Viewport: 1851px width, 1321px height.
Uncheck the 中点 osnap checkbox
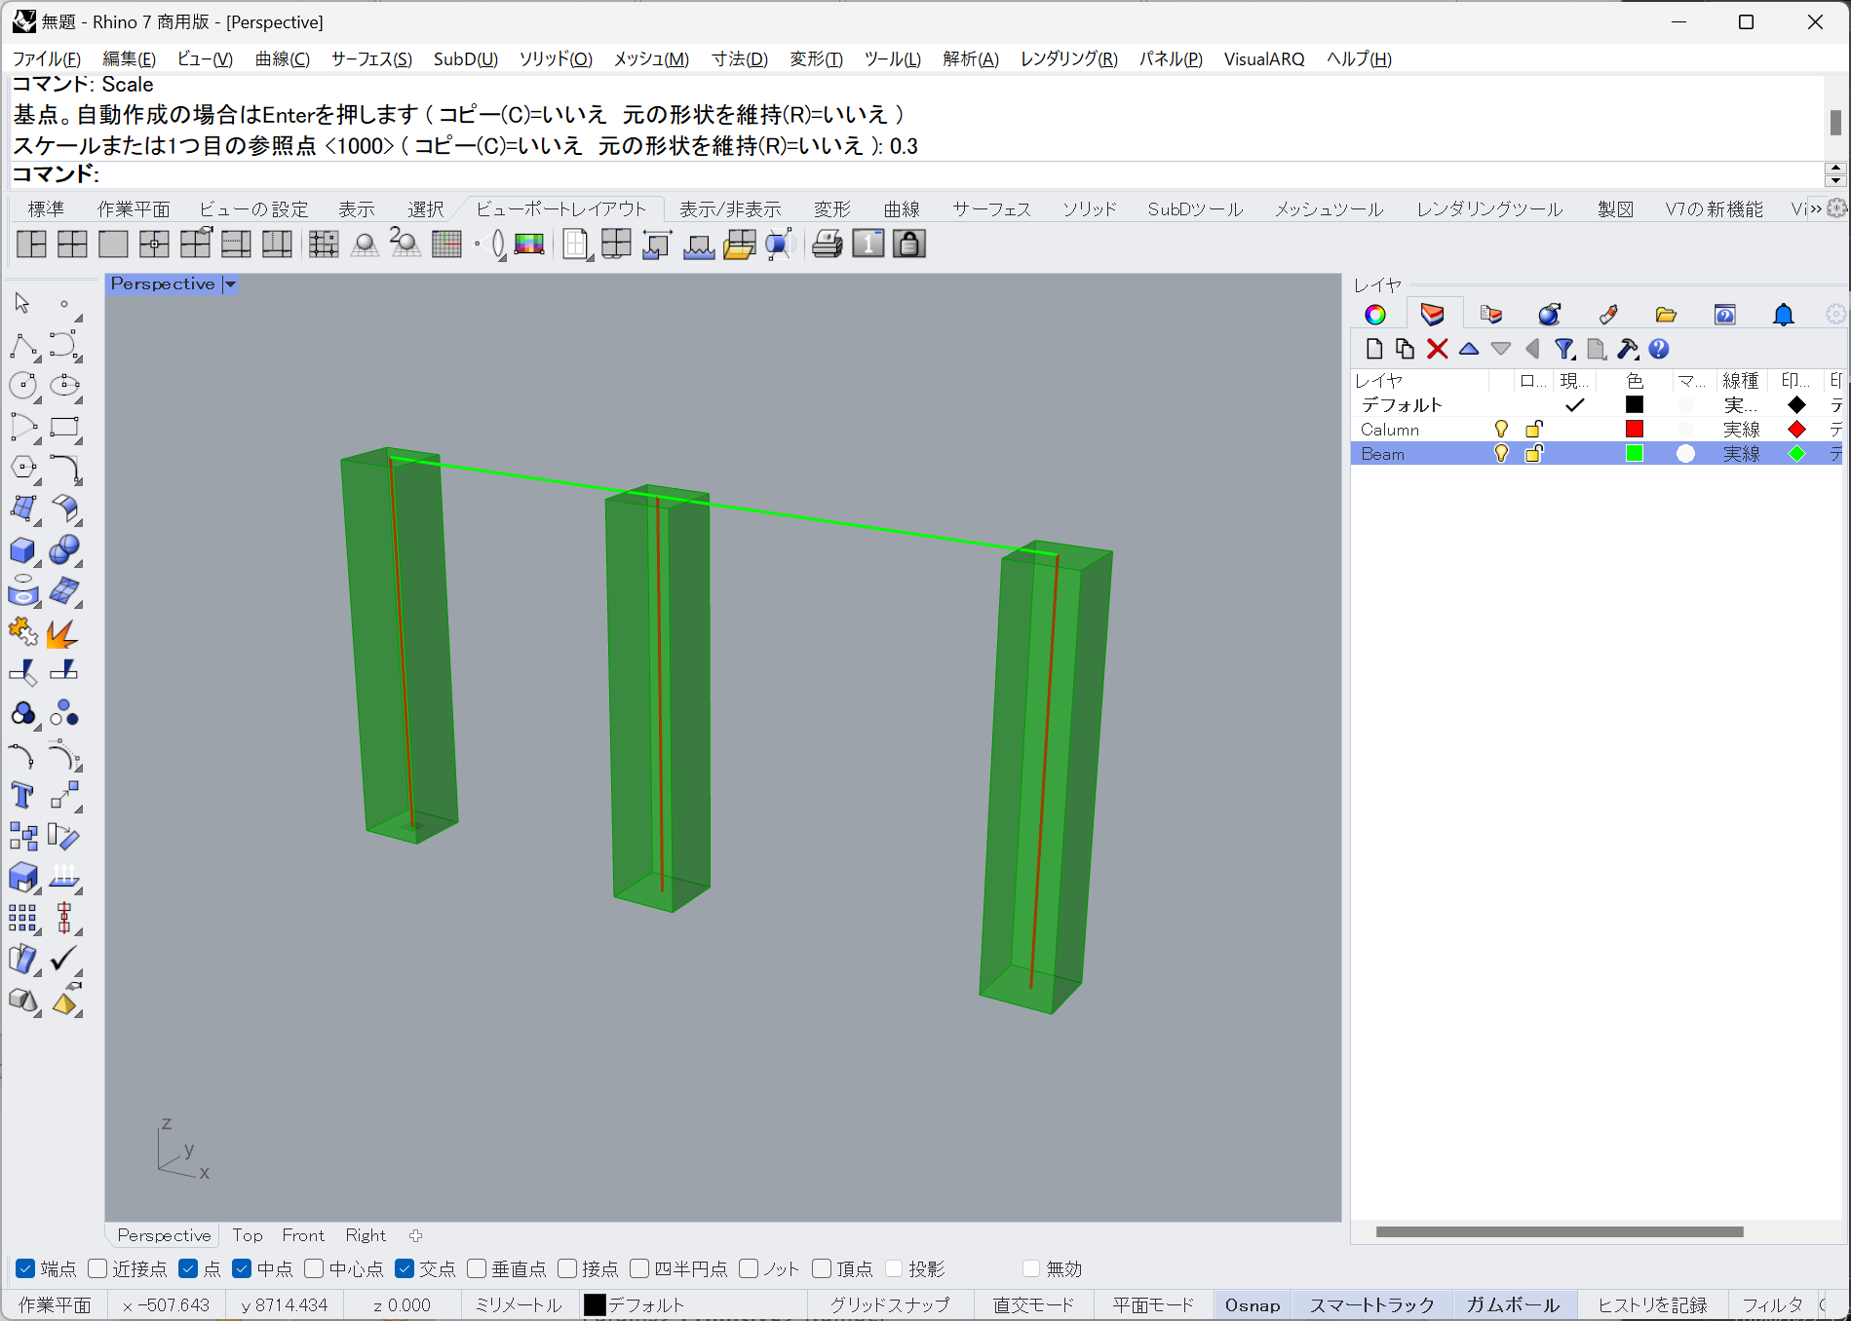coord(242,1268)
